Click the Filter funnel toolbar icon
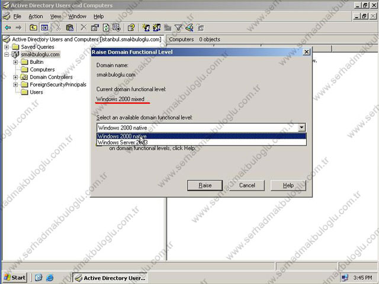The height and width of the screenshot is (284, 379). tap(178, 28)
